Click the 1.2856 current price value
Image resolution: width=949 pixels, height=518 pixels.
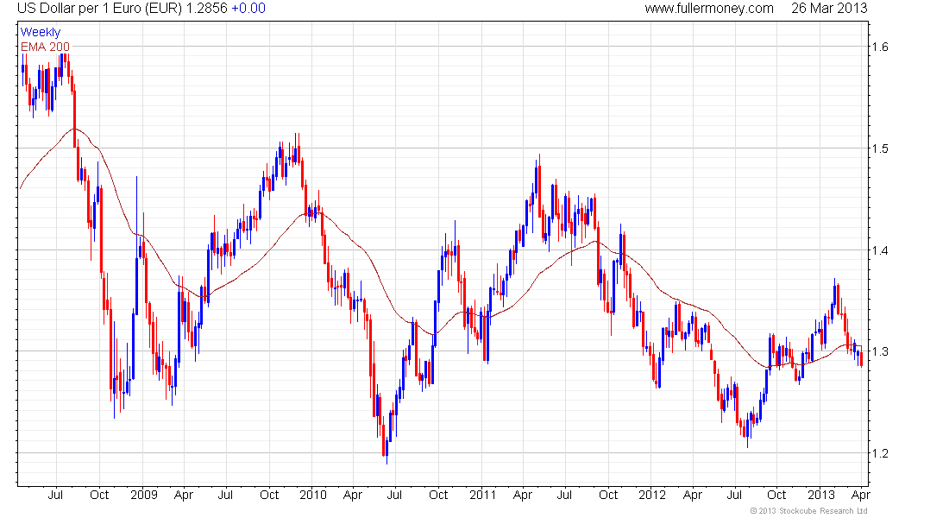pyautogui.click(x=206, y=9)
